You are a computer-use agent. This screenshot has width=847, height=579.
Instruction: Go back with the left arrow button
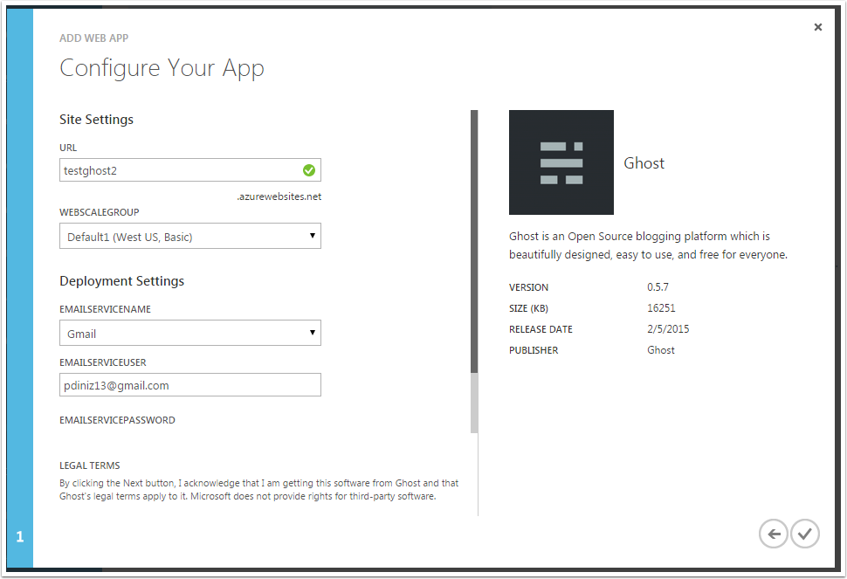pos(773,534)
